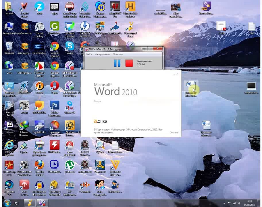The width and height of the screenshot is (262, 207).
Task: Launch Norton Internet Security icon
Action: (70, 129)
